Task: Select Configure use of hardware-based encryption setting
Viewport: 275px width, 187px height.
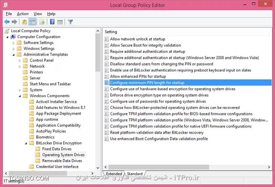Action: (173, 89)
